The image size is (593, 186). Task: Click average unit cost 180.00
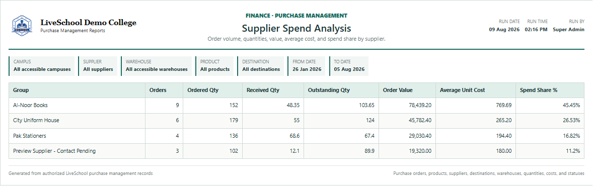pyautogui.click(x=504, y=151)
